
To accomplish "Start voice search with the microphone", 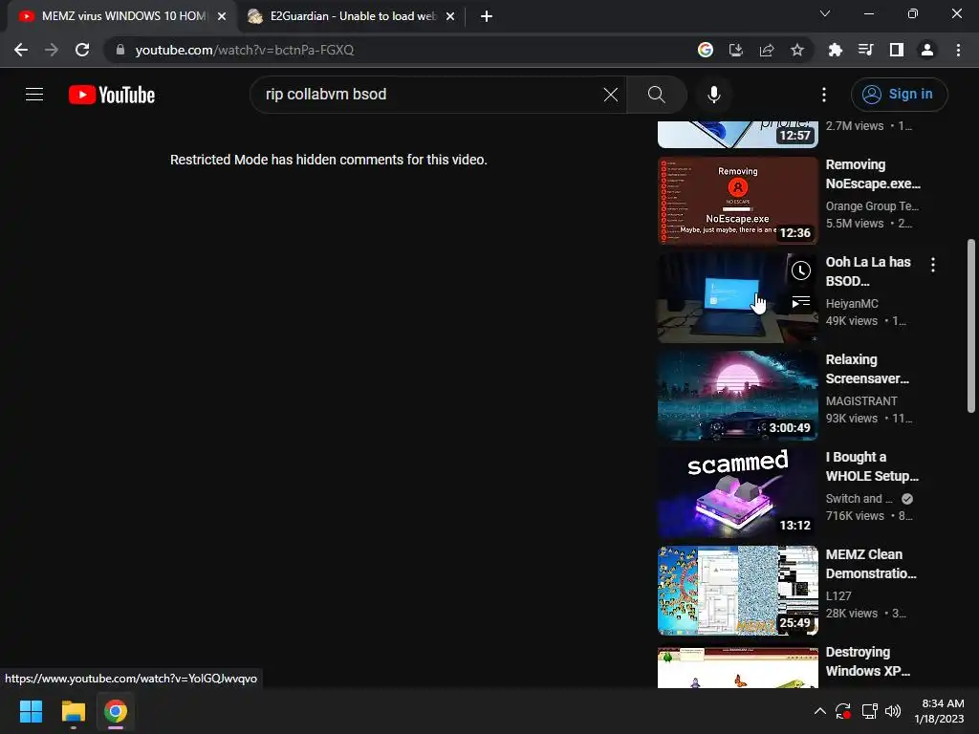I will pos(713,95).
